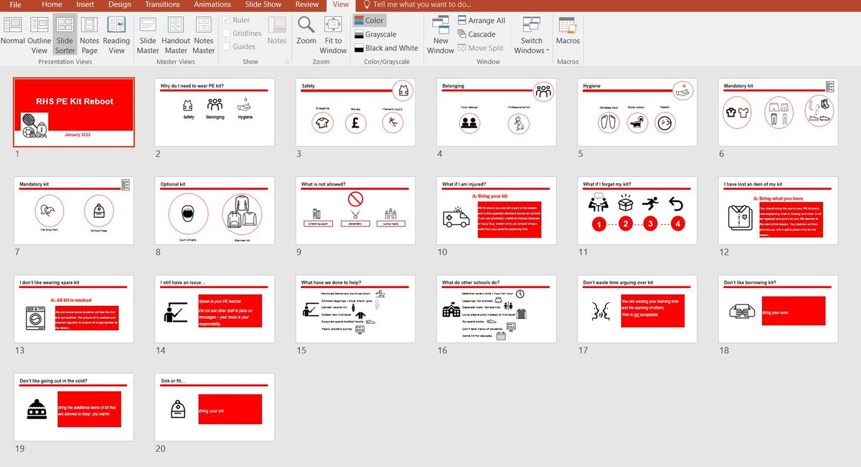Open the Animations tab

[x=212, y=4]
